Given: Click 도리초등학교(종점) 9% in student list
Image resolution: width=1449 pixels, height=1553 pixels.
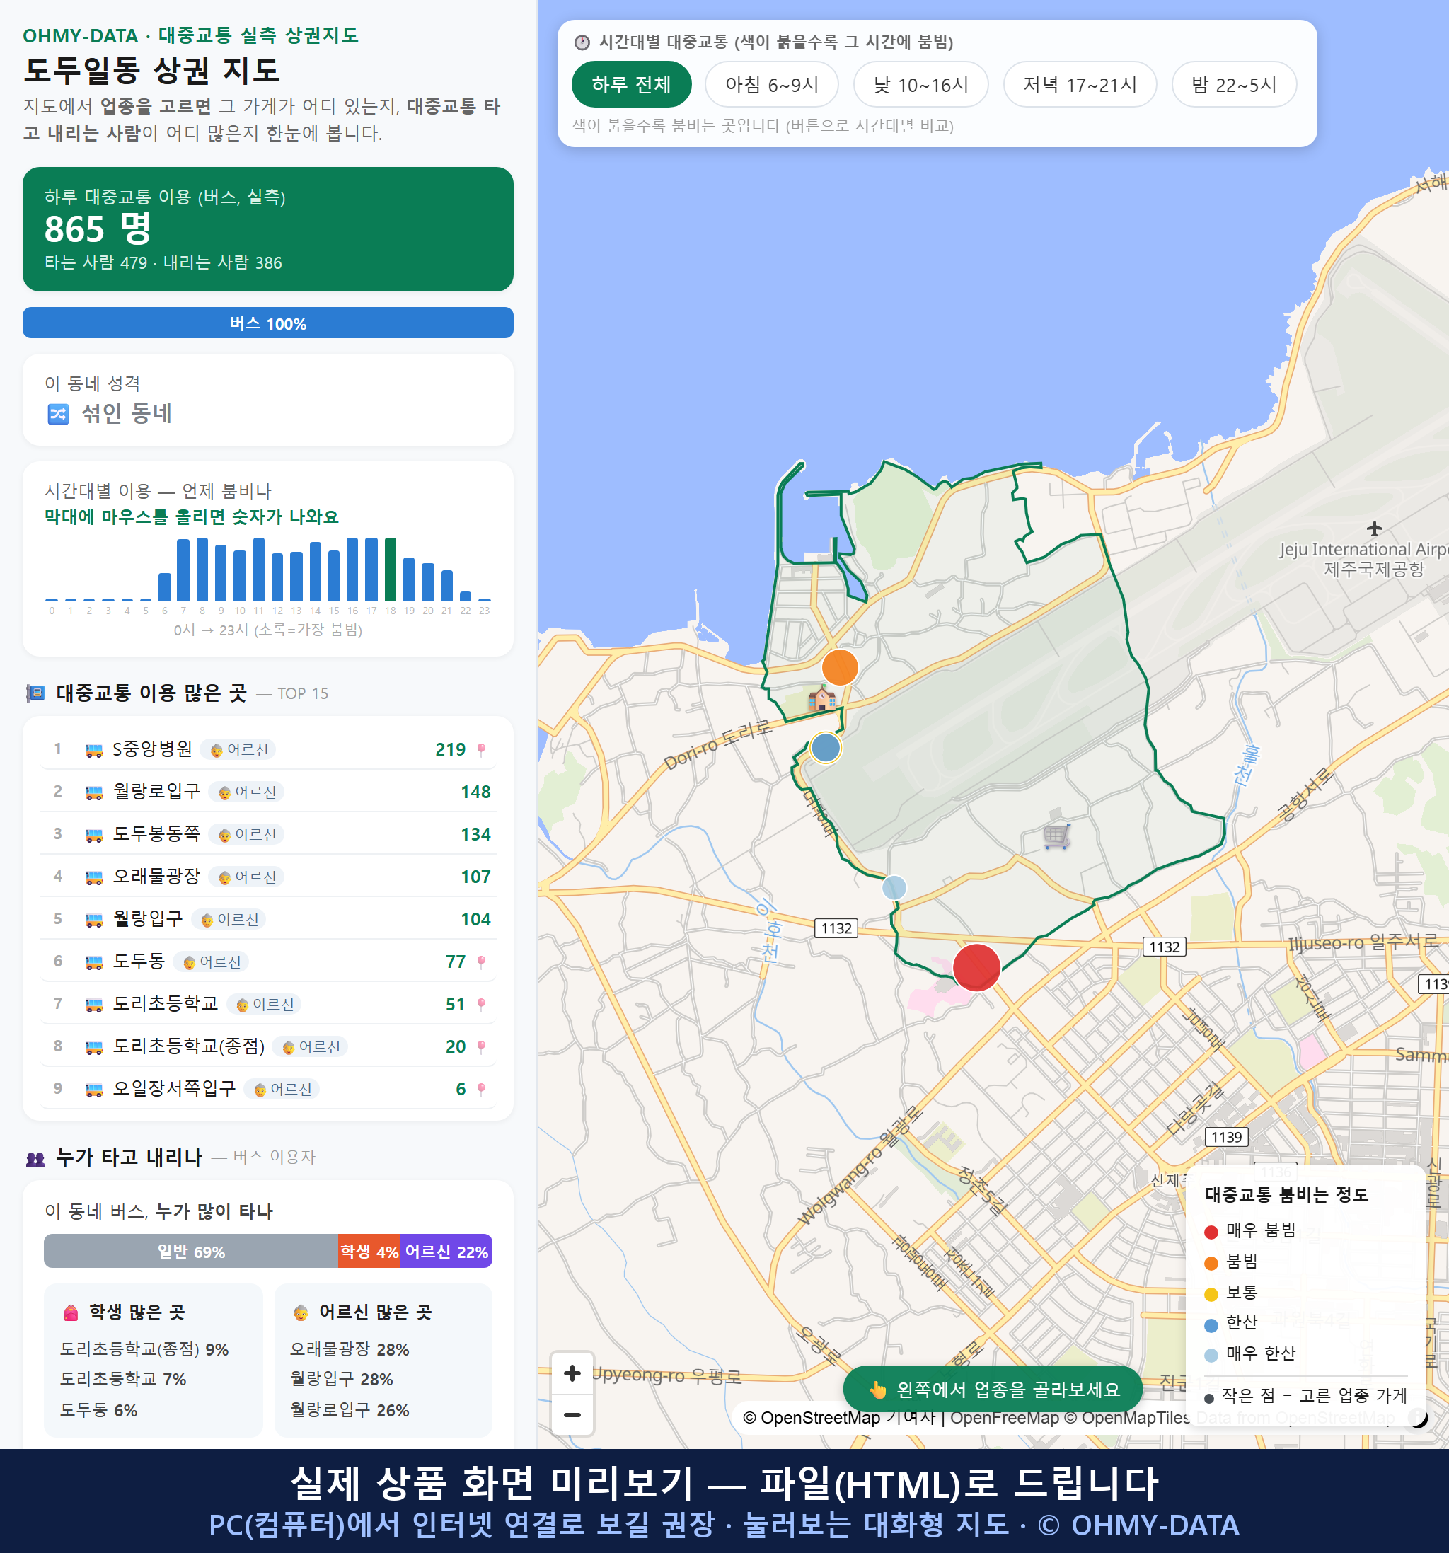Looking at the screenshot, I should click(144, 1350).
